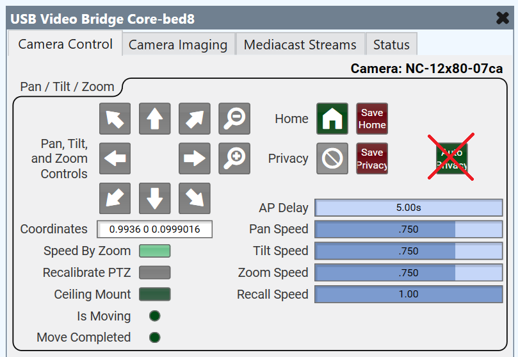Image resolution: width=518 pixels, height=357 pixels.
Task: Switch to the Camera Imaging tab
Action: coord(178,45)
